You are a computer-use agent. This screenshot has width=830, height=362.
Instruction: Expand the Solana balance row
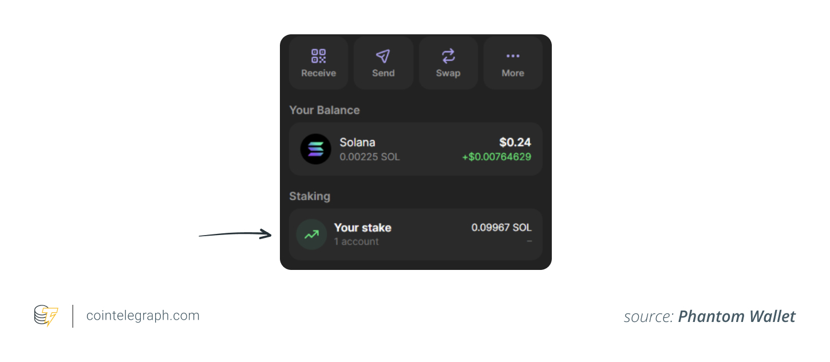pyautogui.click(x=416, y=149)
